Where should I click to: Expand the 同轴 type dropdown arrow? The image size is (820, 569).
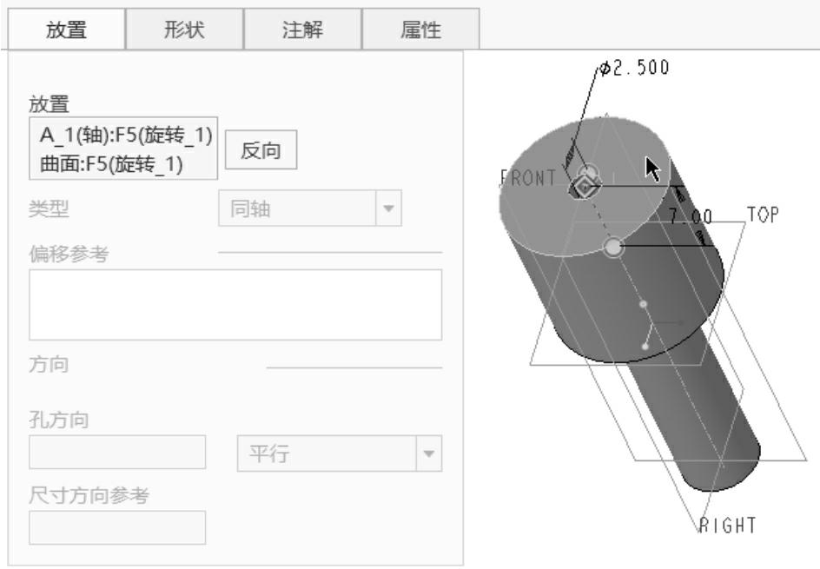point(388,208)
